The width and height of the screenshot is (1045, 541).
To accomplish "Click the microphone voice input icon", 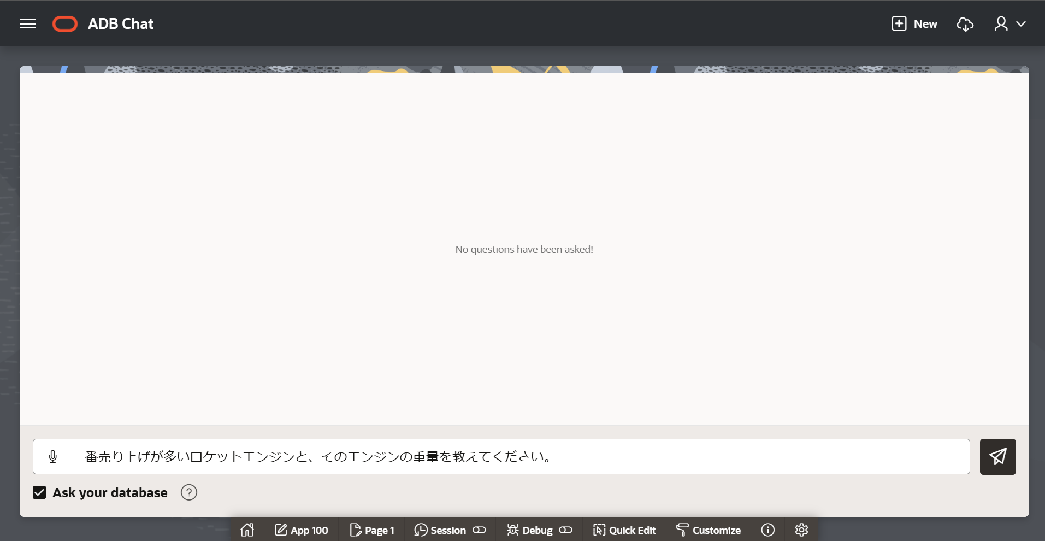I will (x=53, y=456).
